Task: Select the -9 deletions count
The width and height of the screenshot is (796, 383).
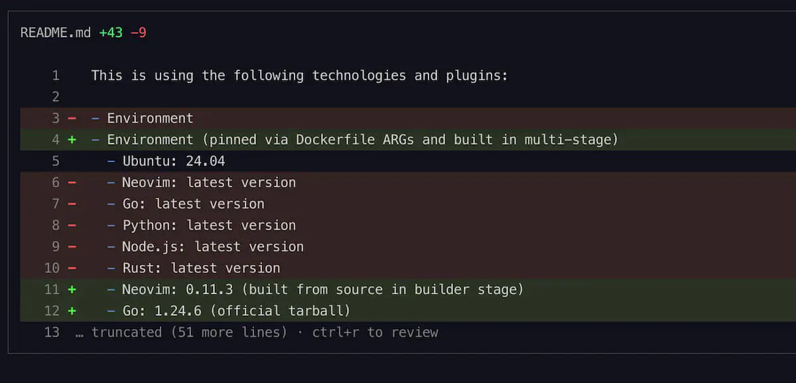Action: tap(139, 33)
